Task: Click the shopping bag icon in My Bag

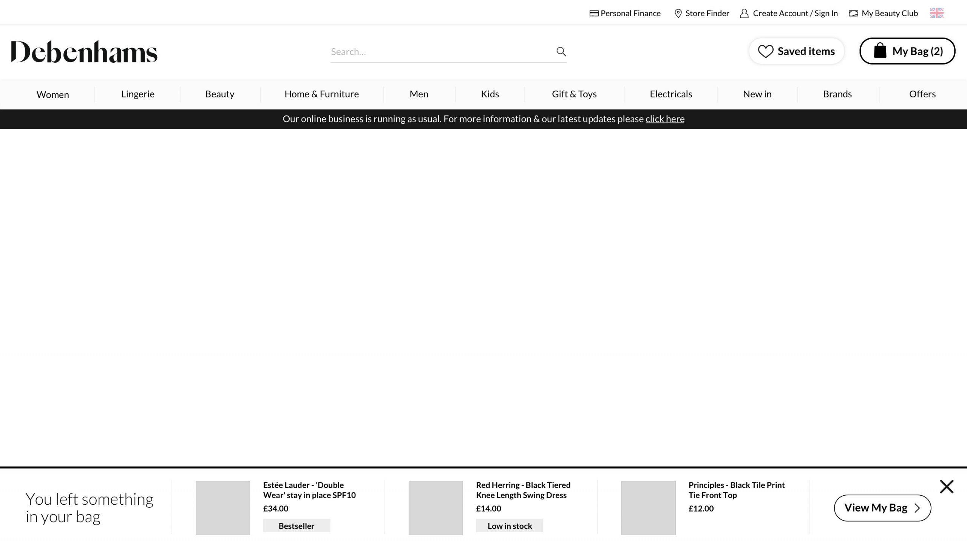Action: coord(880,51)
